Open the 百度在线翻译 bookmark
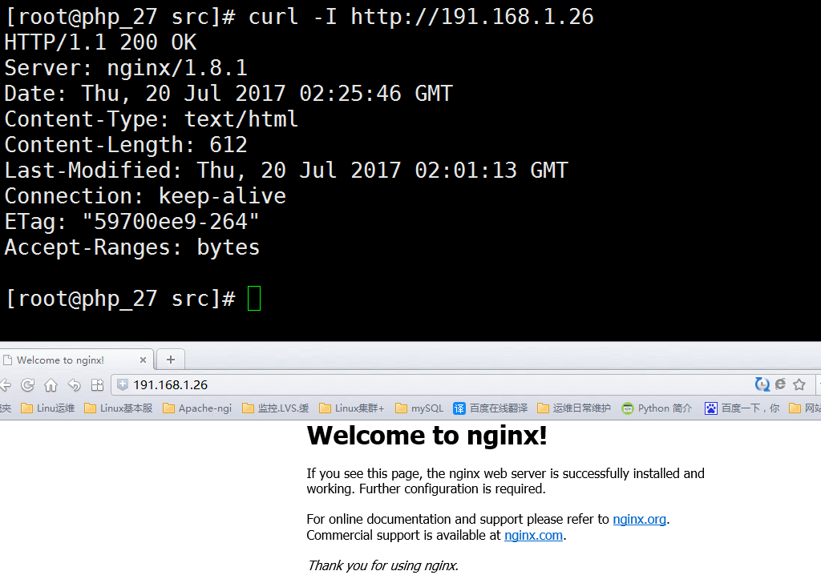The height and width of the screenshot is (583, 821). (x=491, y=408)
